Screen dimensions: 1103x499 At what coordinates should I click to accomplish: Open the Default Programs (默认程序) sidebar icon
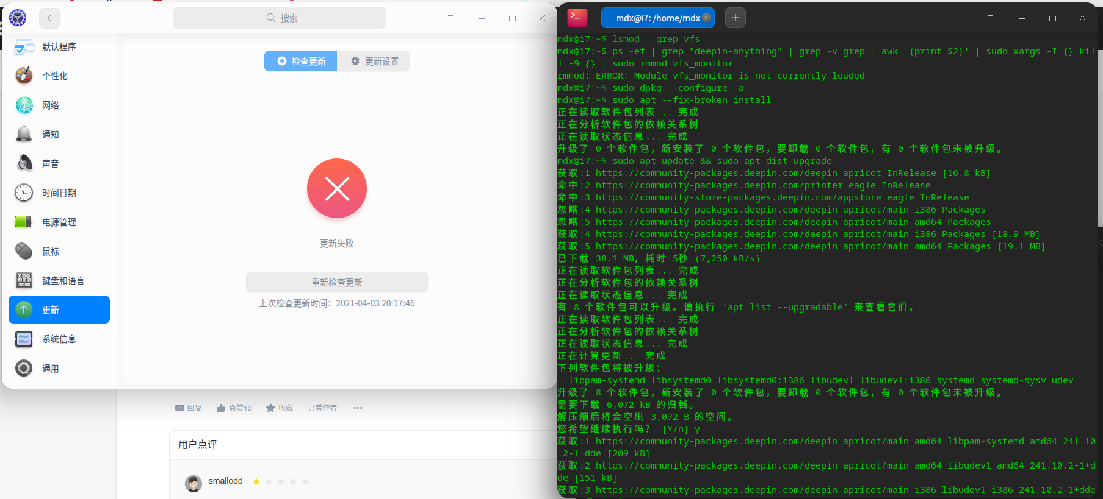click(x=24, y=47)
